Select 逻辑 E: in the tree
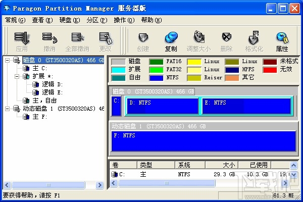The width and height of the screenshot is (303, 202). [52, 92]
